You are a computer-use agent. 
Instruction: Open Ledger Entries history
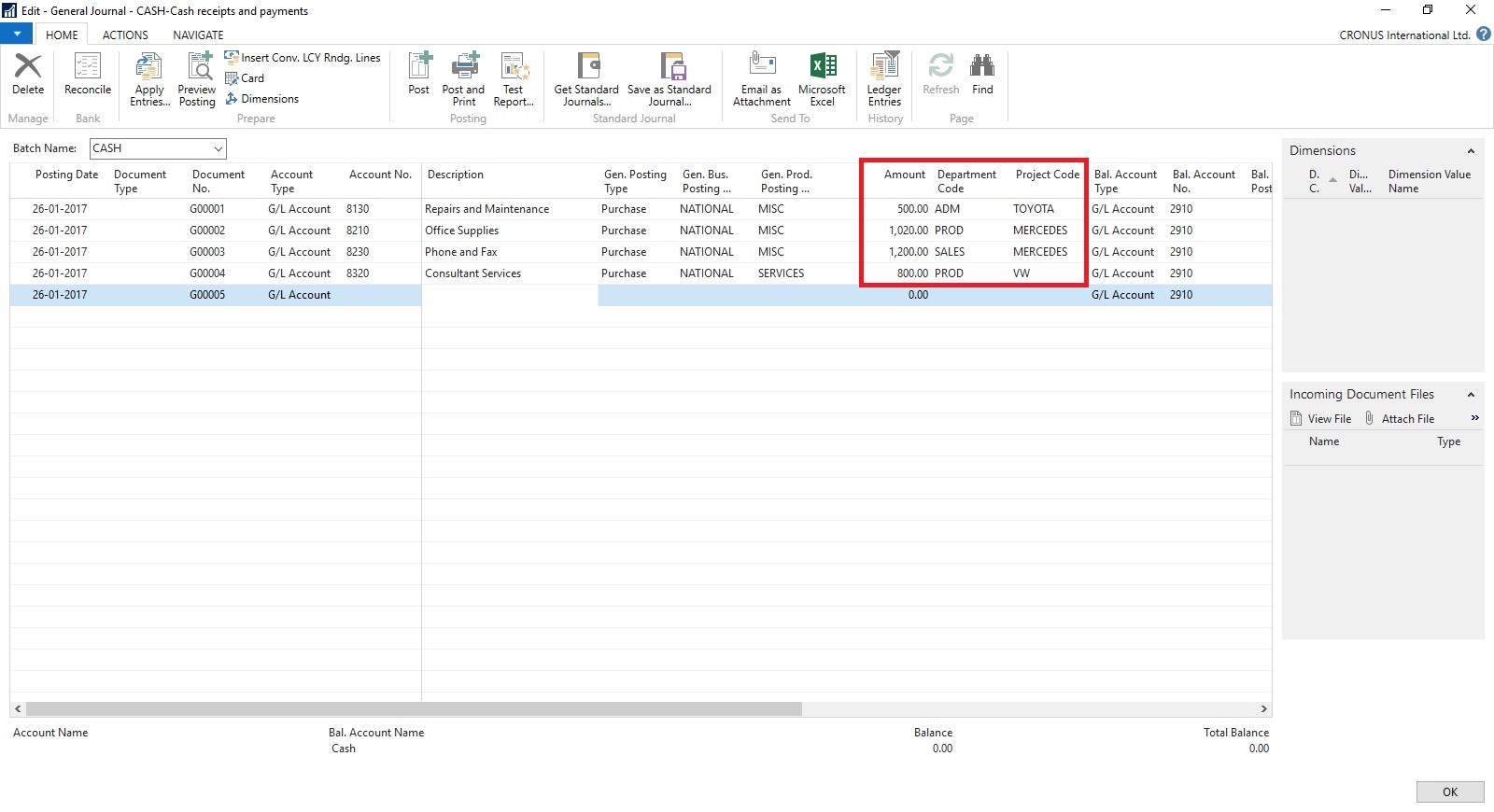(x=884, y=78)
